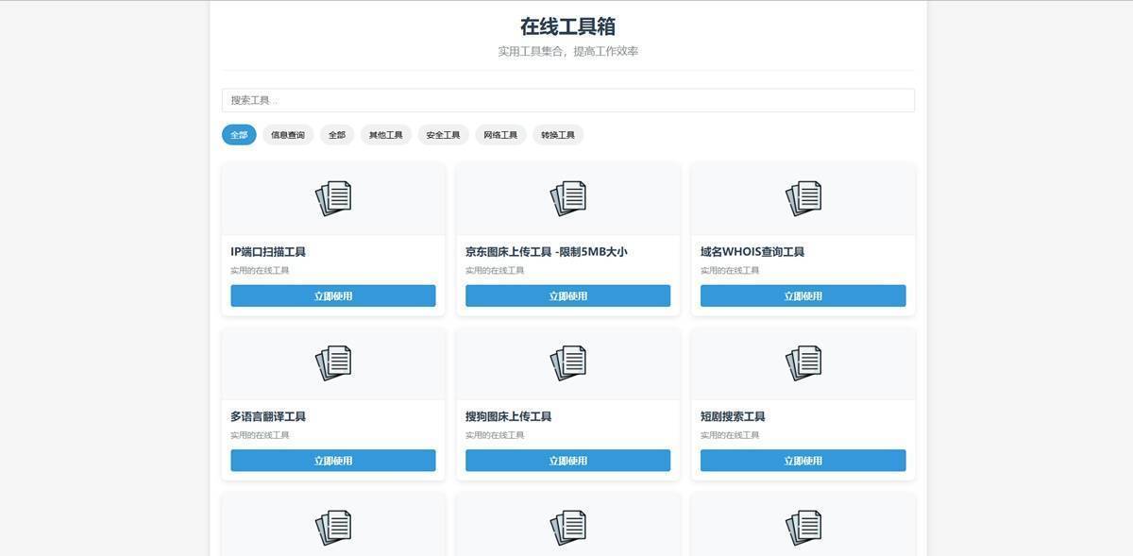Open the icon above 搜狗图床上传工具
Image resolution: width=1133 pixels, height=556 pixels.
tap(567, 363)
